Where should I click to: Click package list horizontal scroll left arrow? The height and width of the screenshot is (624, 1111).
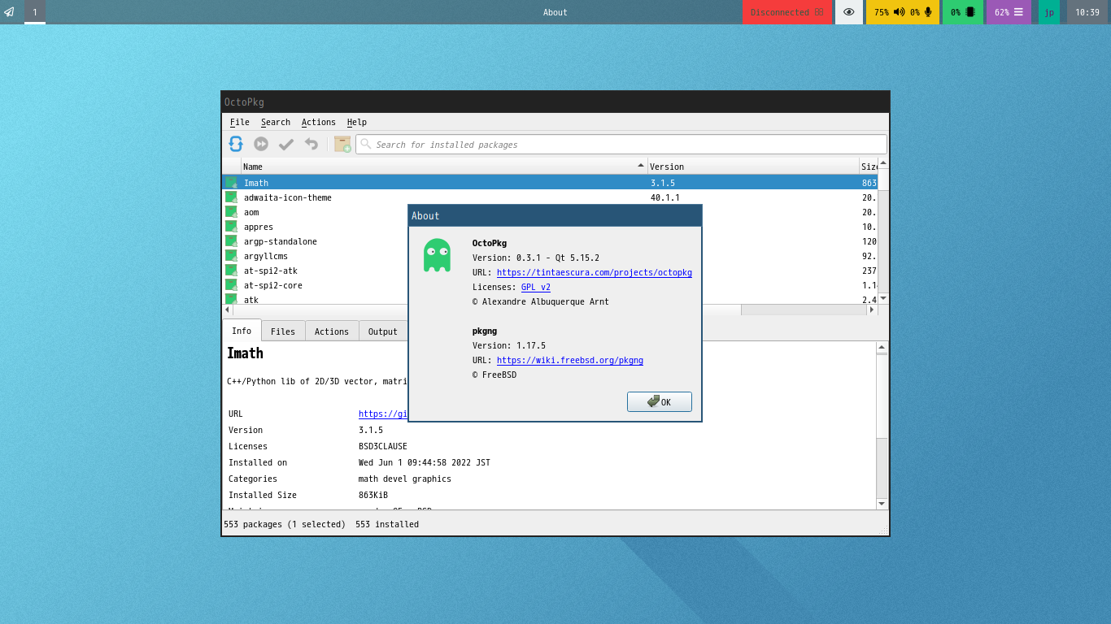click(228, 310)
